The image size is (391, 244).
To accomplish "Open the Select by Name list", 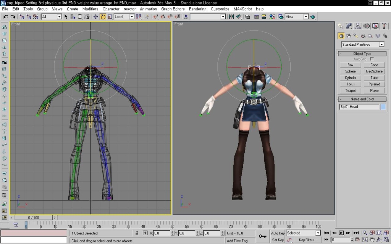I will [x=73, y=17].
